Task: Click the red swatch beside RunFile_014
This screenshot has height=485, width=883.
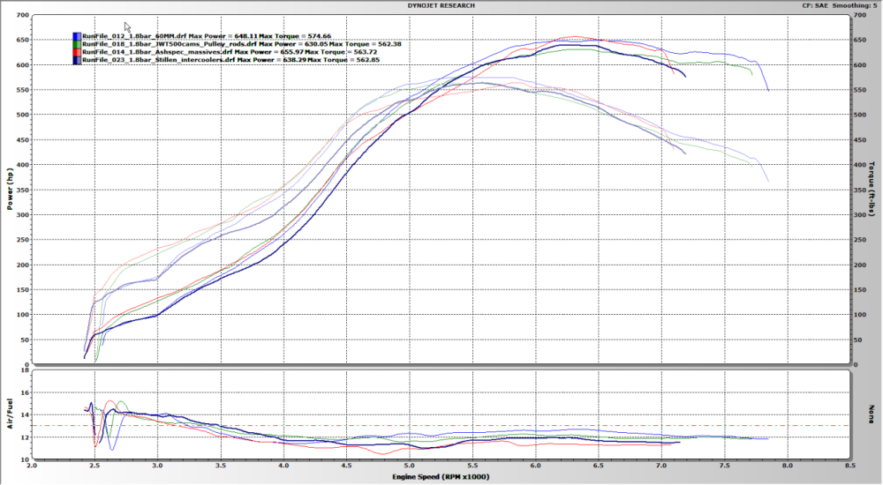Action: pyautogui.click(x=77, y=52)
